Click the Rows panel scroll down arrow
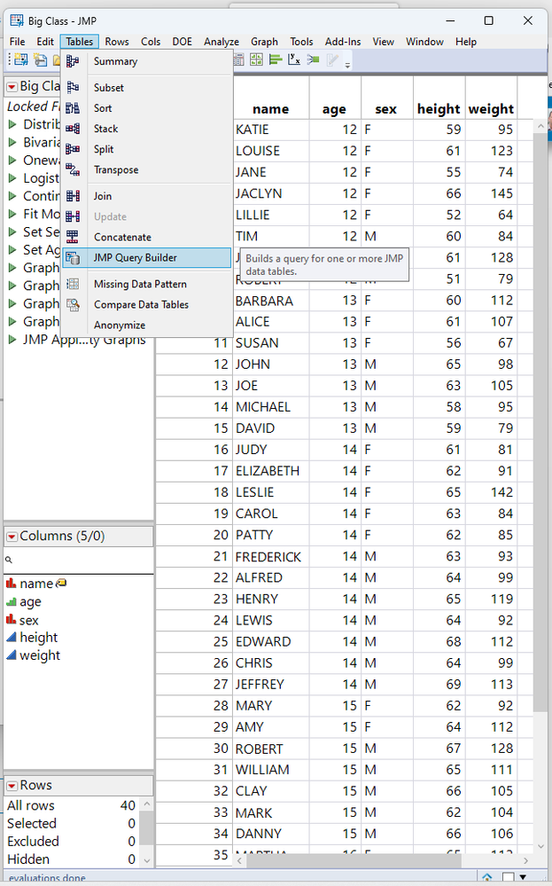The image size is (552, 886). (x=147, y=860)
